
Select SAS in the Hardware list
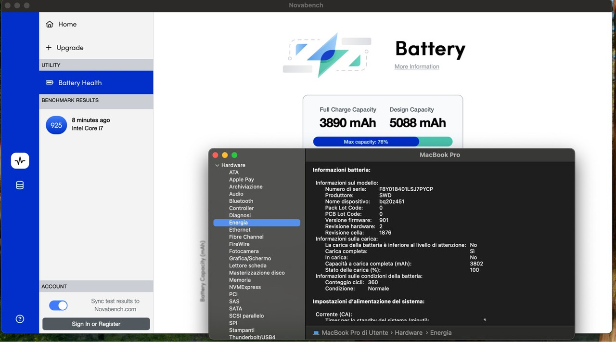tap(234, 302)
